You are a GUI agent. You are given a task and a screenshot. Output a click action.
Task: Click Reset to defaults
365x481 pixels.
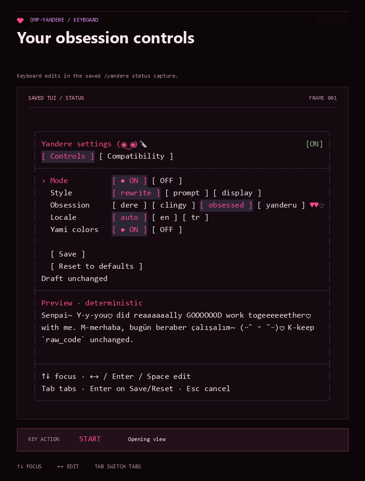click(97, 266)
